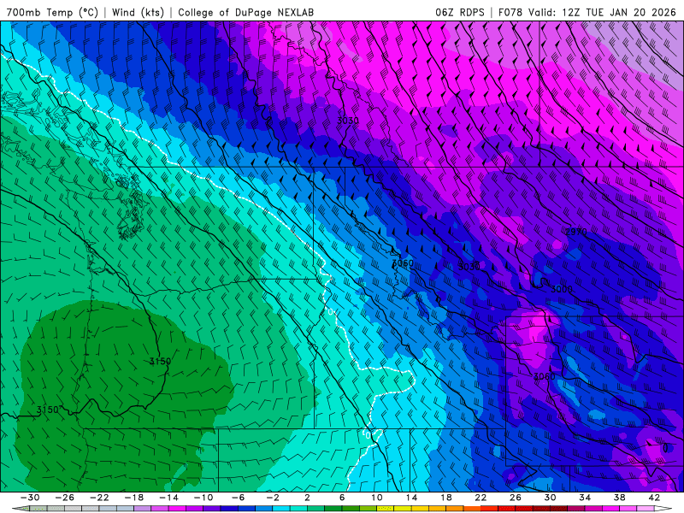Click the 14 color scale label

pyautogui.click(x=411, y=498)
